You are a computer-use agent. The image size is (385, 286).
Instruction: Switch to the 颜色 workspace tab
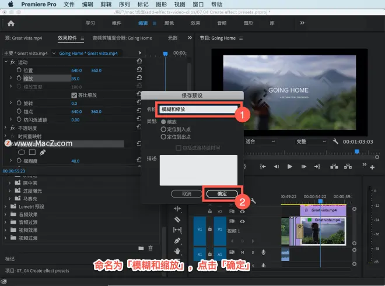point(169,23)
